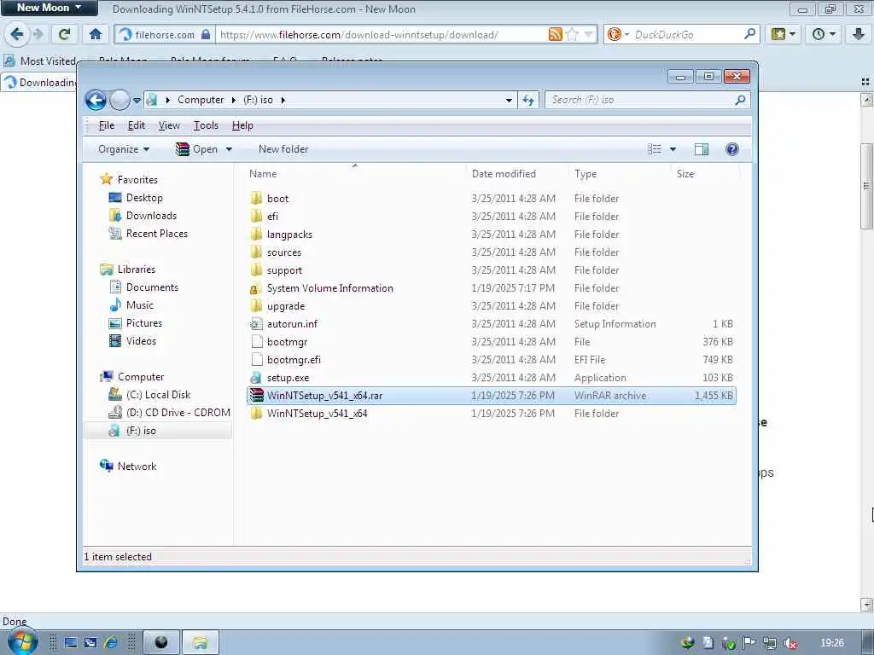The width and height of the screenshot is (874, 655).
Task: Click the browser URL address field
Action: point(382,34)
